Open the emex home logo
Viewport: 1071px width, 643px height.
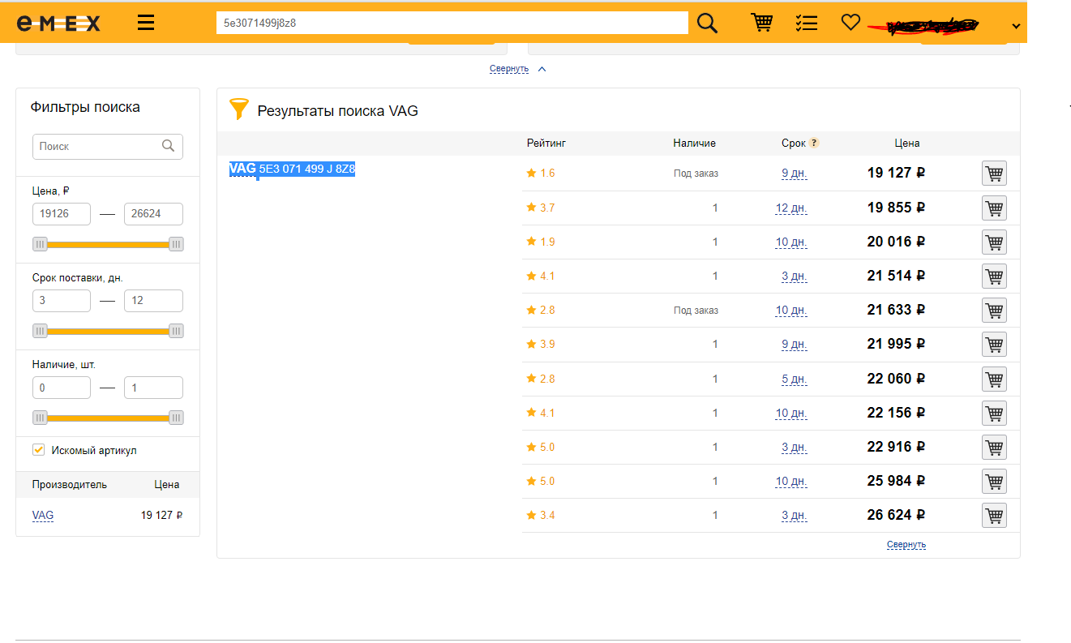tap(59, 24)
